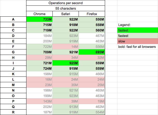Click 'bold: fast for all browsers' legend text
This screenshot has height=115, width=158.
pyautogui.click(x=137, y=47)
